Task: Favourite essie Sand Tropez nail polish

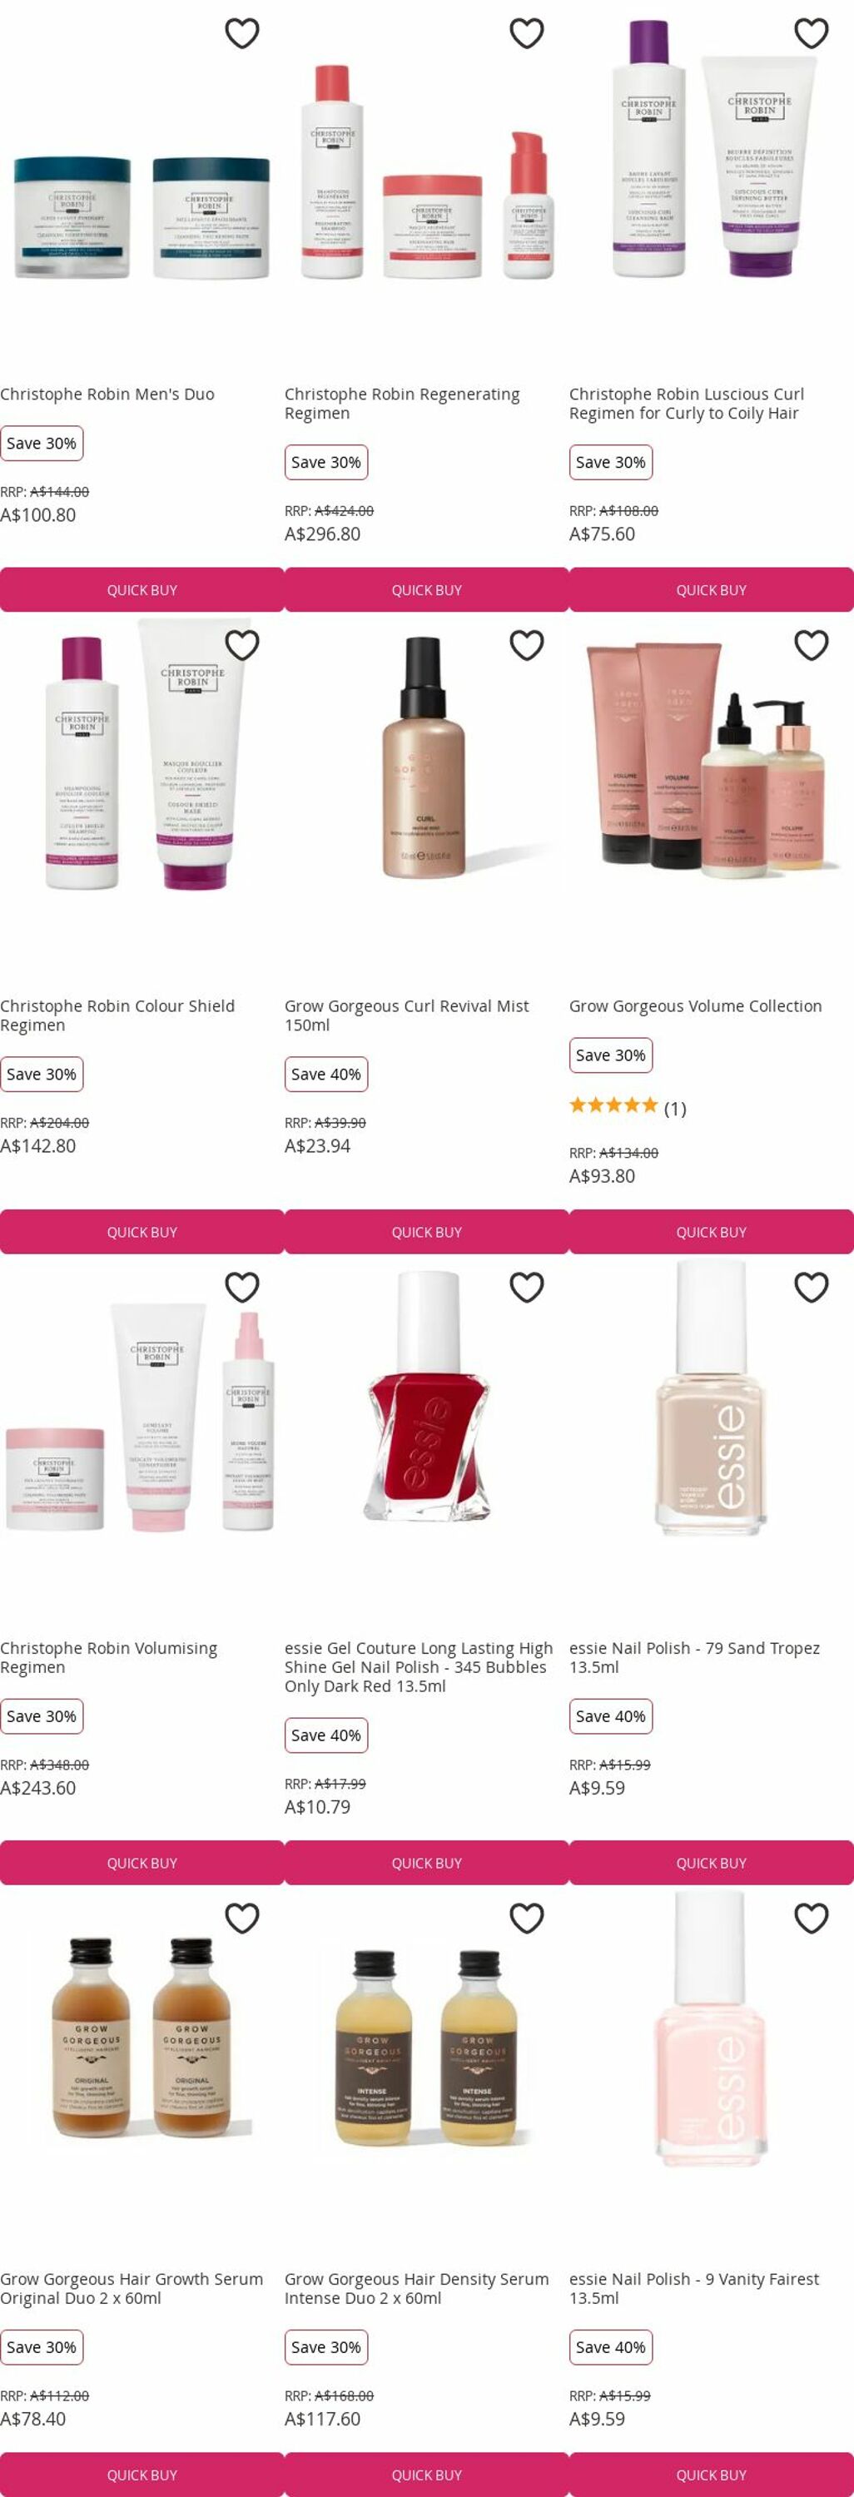Action: (x=812, y=1286)
